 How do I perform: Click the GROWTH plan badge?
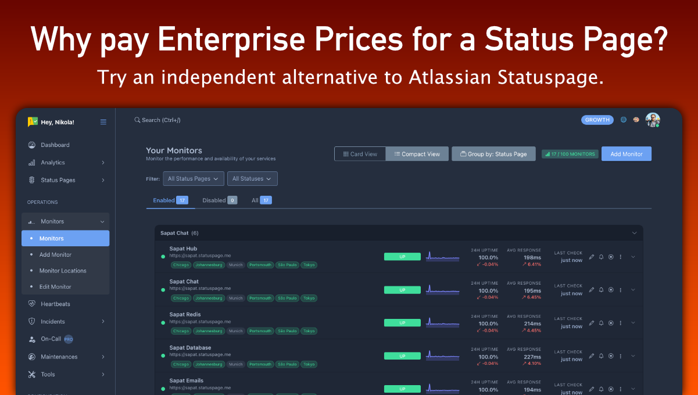tap(597, 120)
